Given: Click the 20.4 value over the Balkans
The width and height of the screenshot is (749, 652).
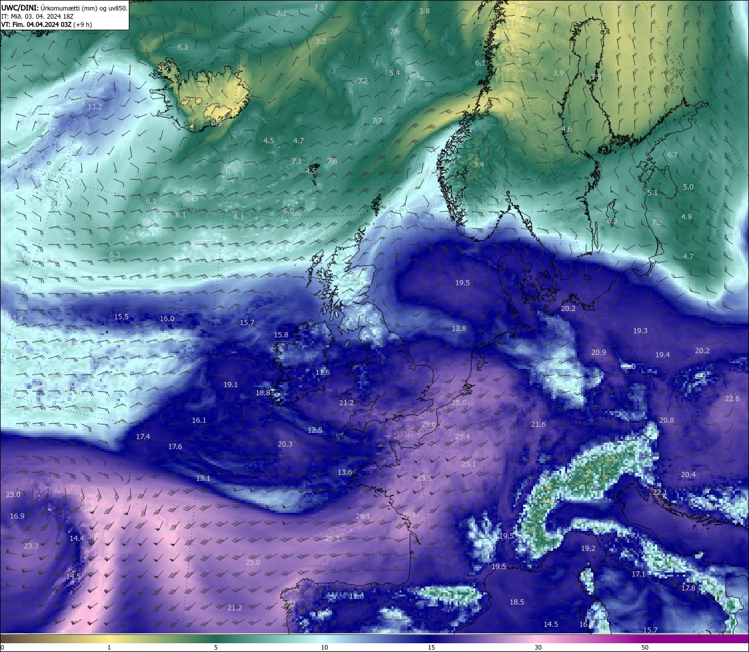Looking at the screenshot, I should [x=688, y=475].
